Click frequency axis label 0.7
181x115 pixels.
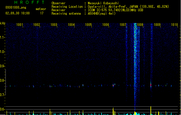pos(2,95)
